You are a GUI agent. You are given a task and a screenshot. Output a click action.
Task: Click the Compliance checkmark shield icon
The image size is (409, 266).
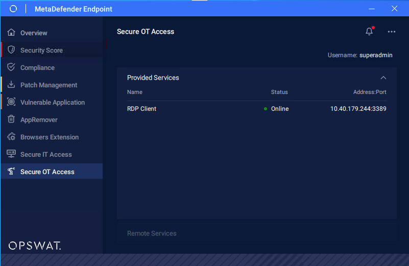pyautogui.click(x=11, y=67)
